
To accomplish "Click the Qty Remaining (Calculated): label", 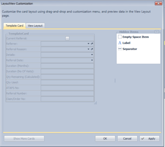I will click(x=23, y=77).
